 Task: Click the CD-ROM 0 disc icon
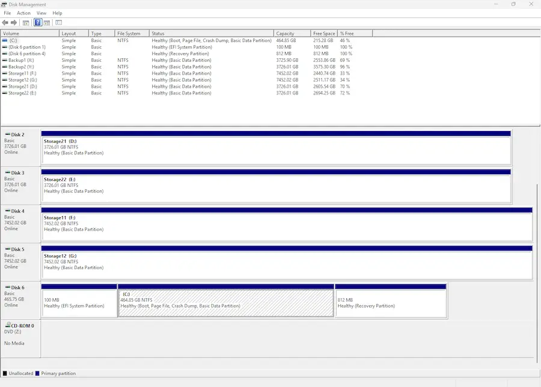[8, 325]
